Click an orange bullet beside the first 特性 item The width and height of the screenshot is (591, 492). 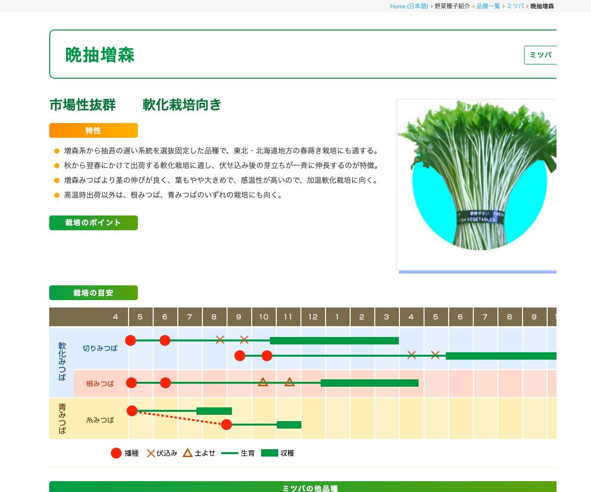tap(56, 151)
